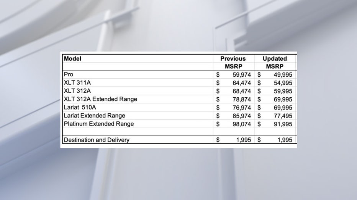This screenshot has height=200, width=357.
Task: Click the previous price 64,474
Action: 242,83
